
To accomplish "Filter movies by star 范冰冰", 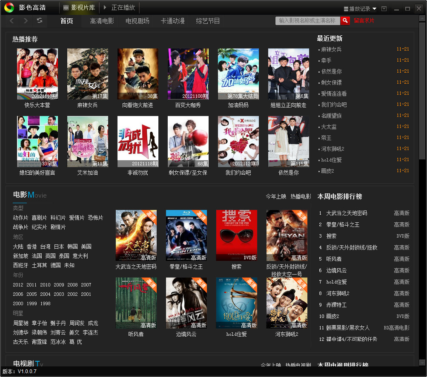I will (58, 342).
